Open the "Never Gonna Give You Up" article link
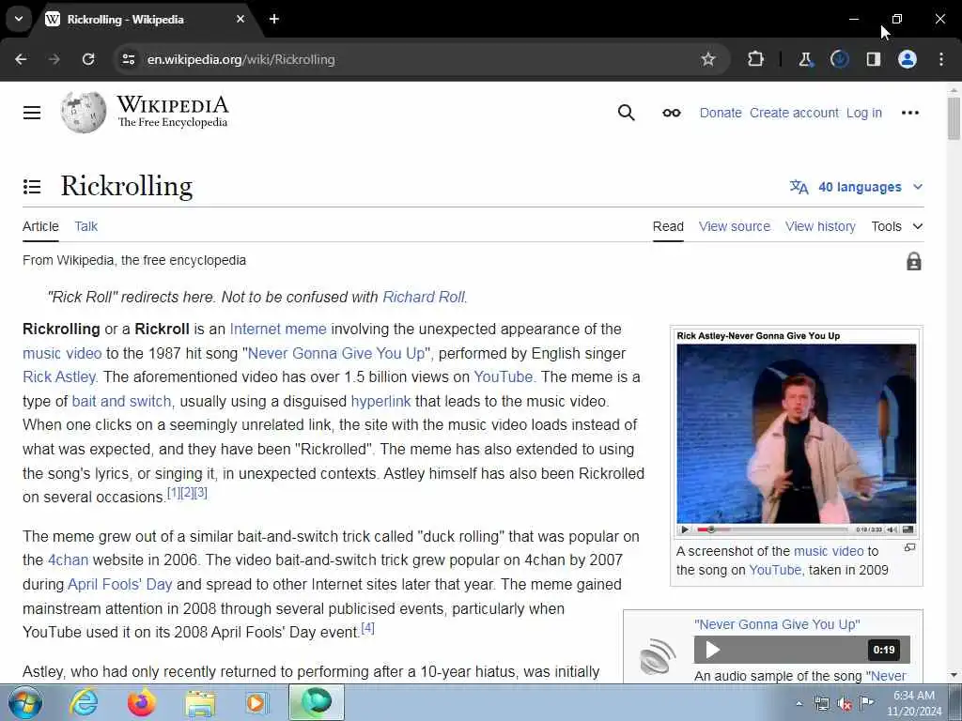The width and height of the screenshot is (962, 721). [337, 354]
